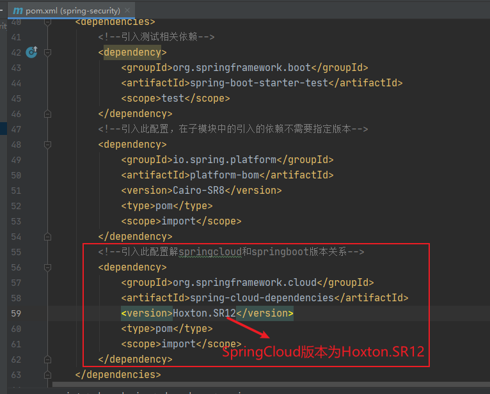Collapse the dependency block starting at line 48
The height and width of the screenshot is (394, 490).
(x=47, y=145)
